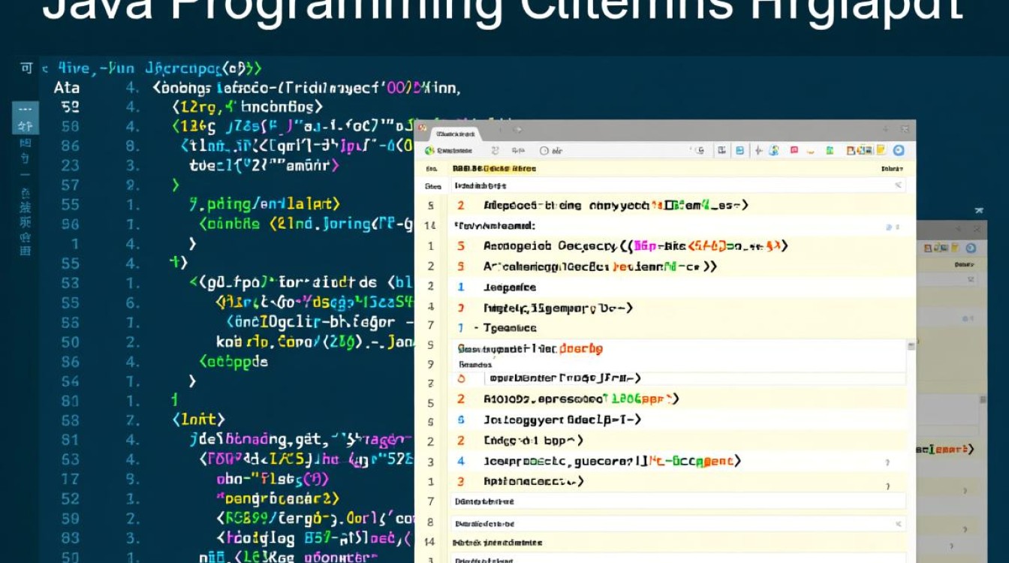Click the arrow icon at right of lower white row 8

(x=898, y=523)
